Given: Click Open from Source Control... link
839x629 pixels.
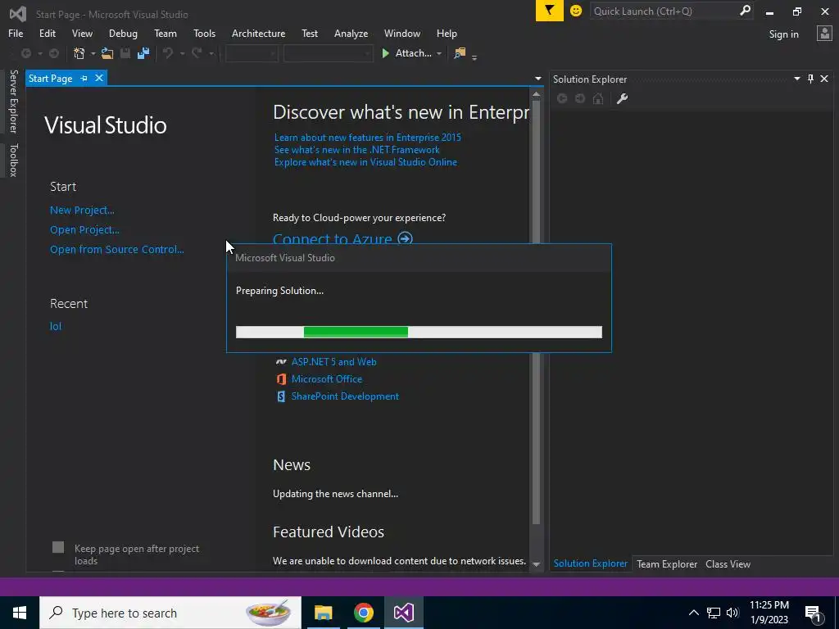Looking at the screenshot, I should click(x=116, y=249).
